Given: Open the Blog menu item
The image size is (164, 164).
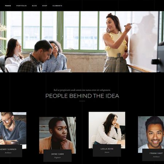Looking at the screenshot, I should click(34, 6).
